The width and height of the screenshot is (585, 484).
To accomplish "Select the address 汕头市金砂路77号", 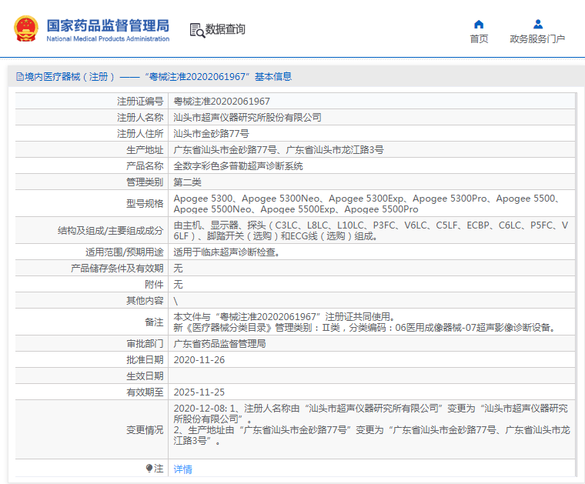I will coord(211,133).
